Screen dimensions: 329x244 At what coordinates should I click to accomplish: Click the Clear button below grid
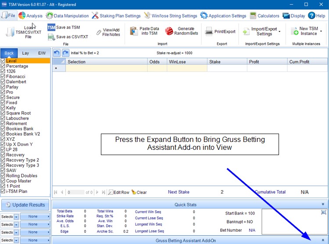(x=139, y=192)
